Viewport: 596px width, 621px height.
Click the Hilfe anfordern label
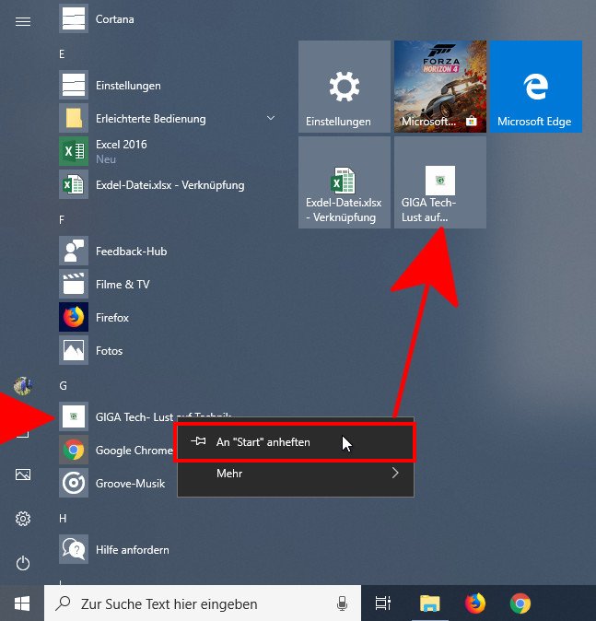pos(133,550)
